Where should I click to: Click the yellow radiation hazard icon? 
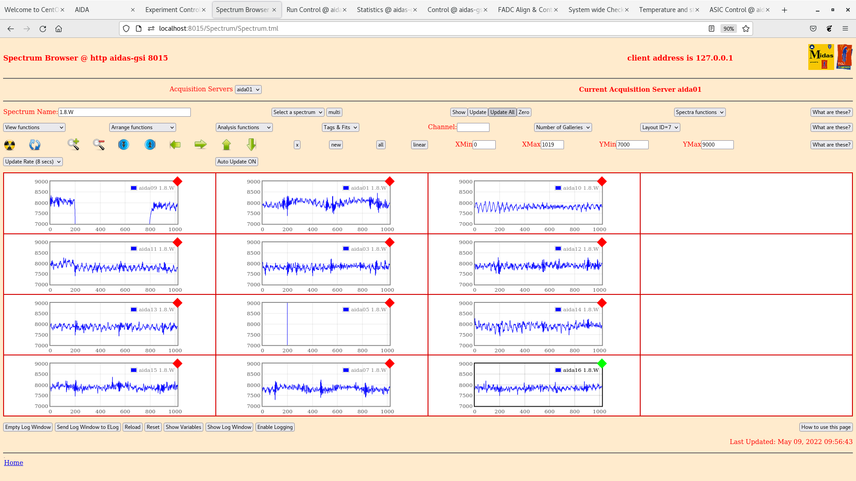pos(9,145)
